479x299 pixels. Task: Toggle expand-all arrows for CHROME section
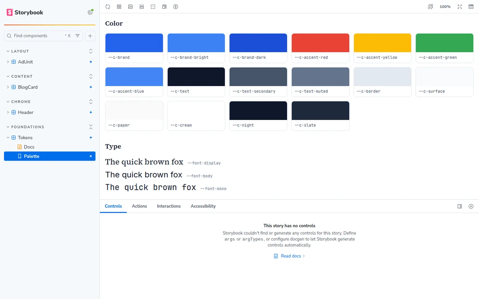(x=91, y=102)
